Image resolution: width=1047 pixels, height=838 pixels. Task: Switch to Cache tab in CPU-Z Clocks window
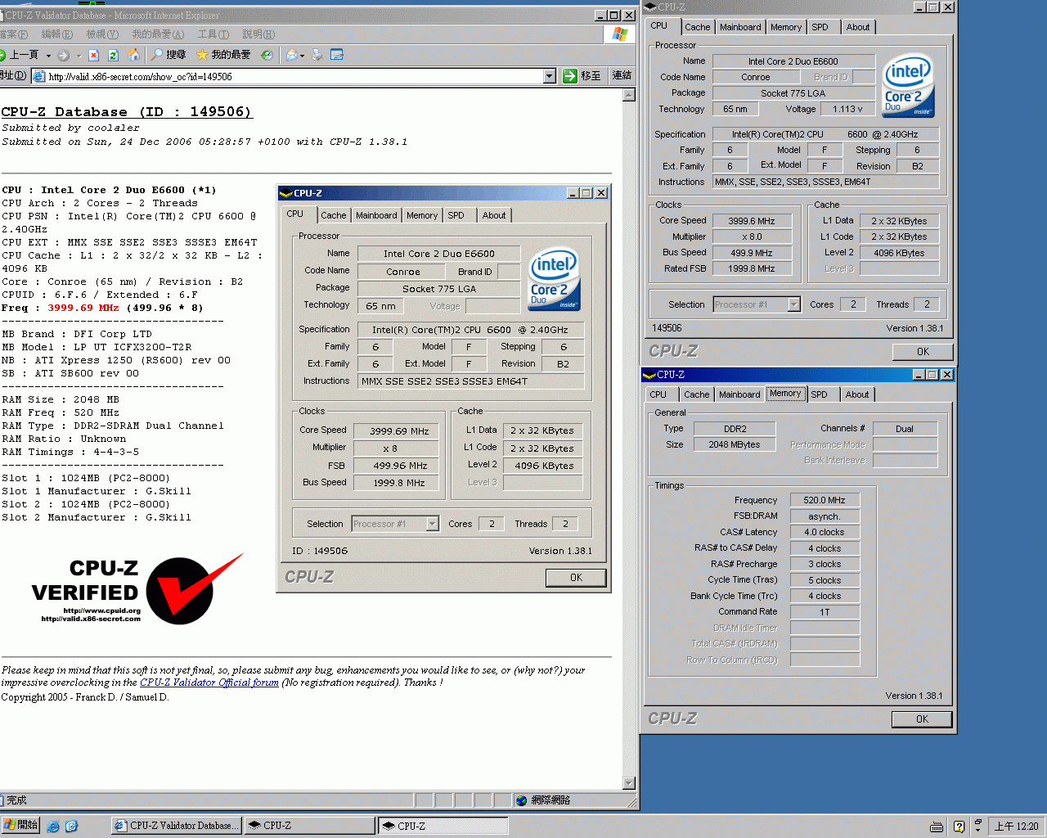[x=698, y=27]
